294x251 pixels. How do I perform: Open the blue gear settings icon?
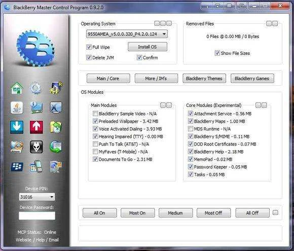(x=35, y=88)
